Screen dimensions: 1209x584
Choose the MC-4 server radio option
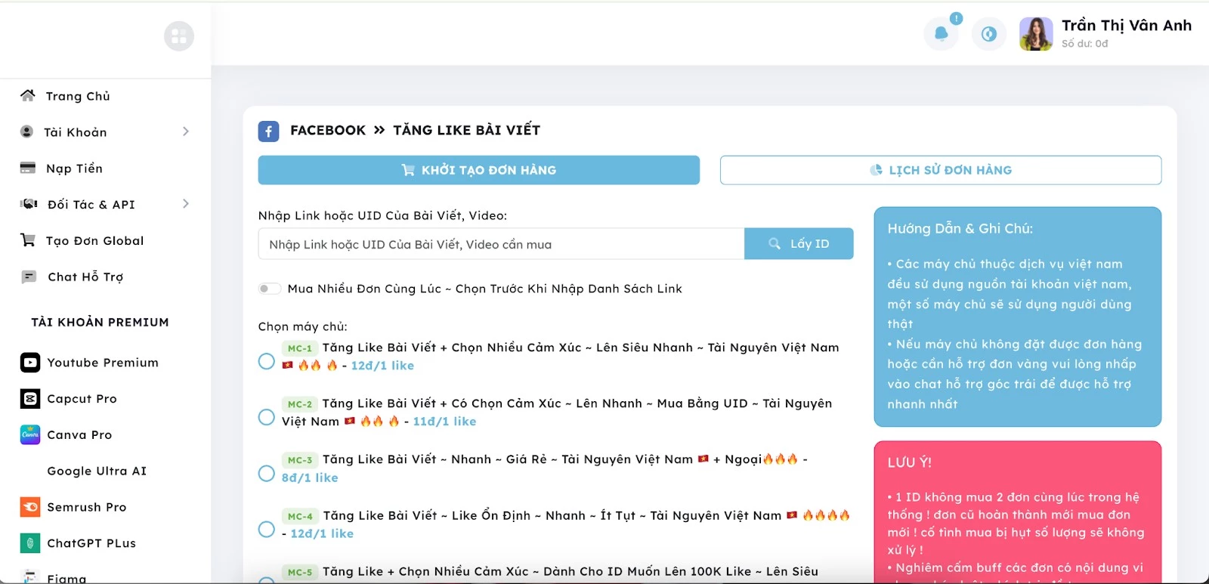click(267, 529)
